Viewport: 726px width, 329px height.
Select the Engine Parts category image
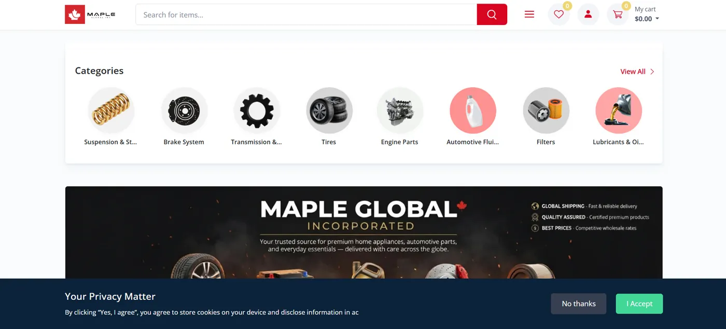pyautogui.click(x=400, y=111)
